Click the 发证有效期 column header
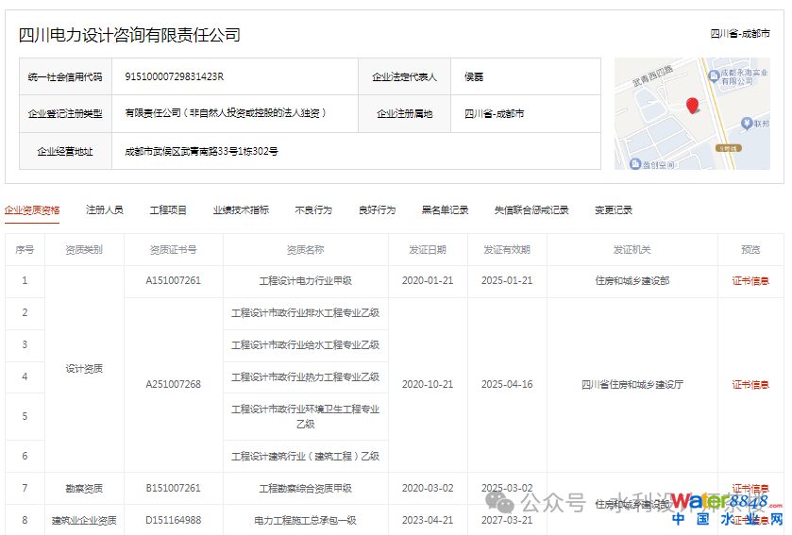 [x=507, y=250]
